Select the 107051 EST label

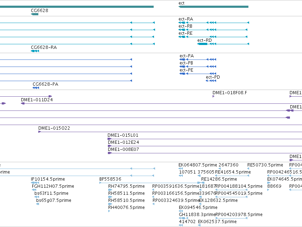tap(187, 172)
